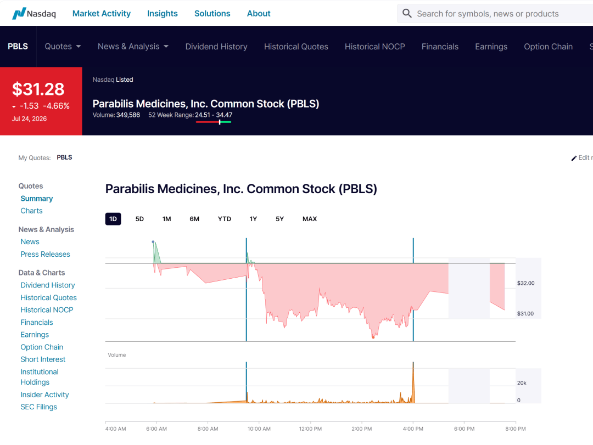Open the Insights menu
Screen dimensions: 593x445
pos(162,14)
